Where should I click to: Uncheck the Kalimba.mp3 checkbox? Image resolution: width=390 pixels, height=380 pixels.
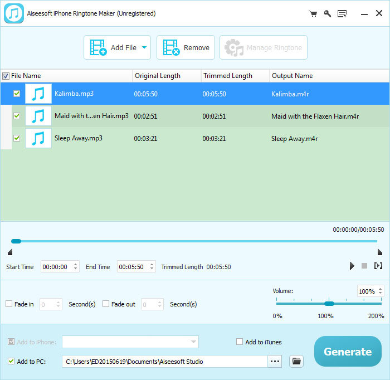click(17, 94)
